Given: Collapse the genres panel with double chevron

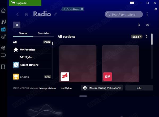Looking at the screenshot, I should [17, 25].
